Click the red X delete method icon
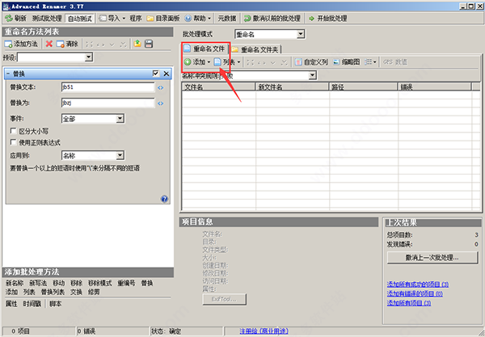This screenshot has width=485, height=337. tap(48, 44)
